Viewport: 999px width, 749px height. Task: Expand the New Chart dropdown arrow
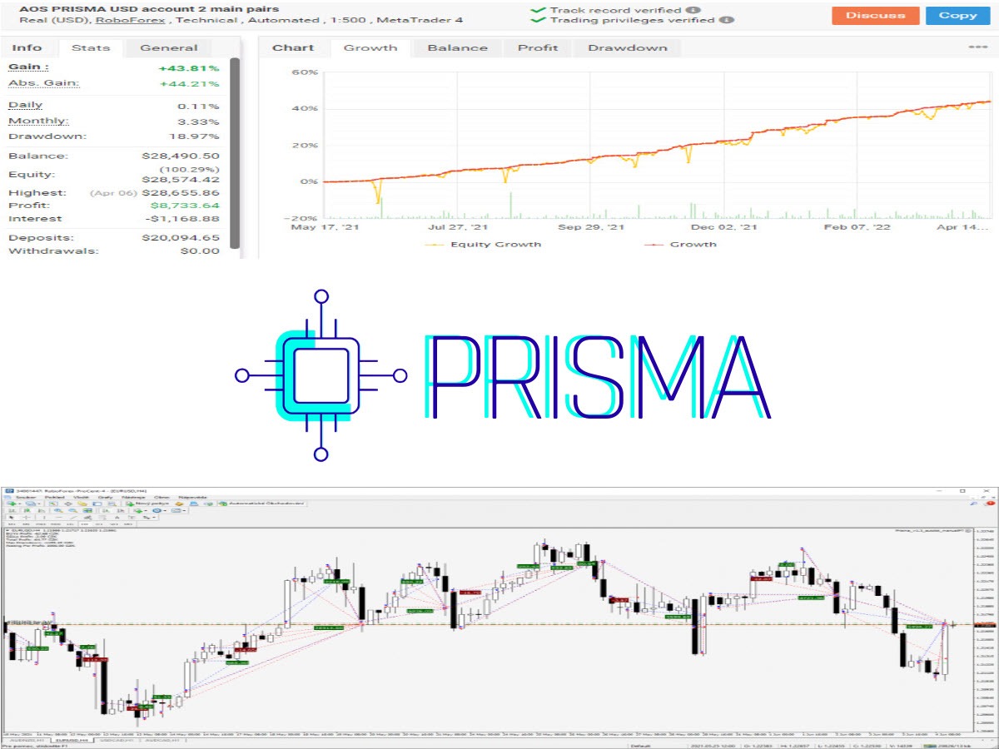tap(20, 503)
